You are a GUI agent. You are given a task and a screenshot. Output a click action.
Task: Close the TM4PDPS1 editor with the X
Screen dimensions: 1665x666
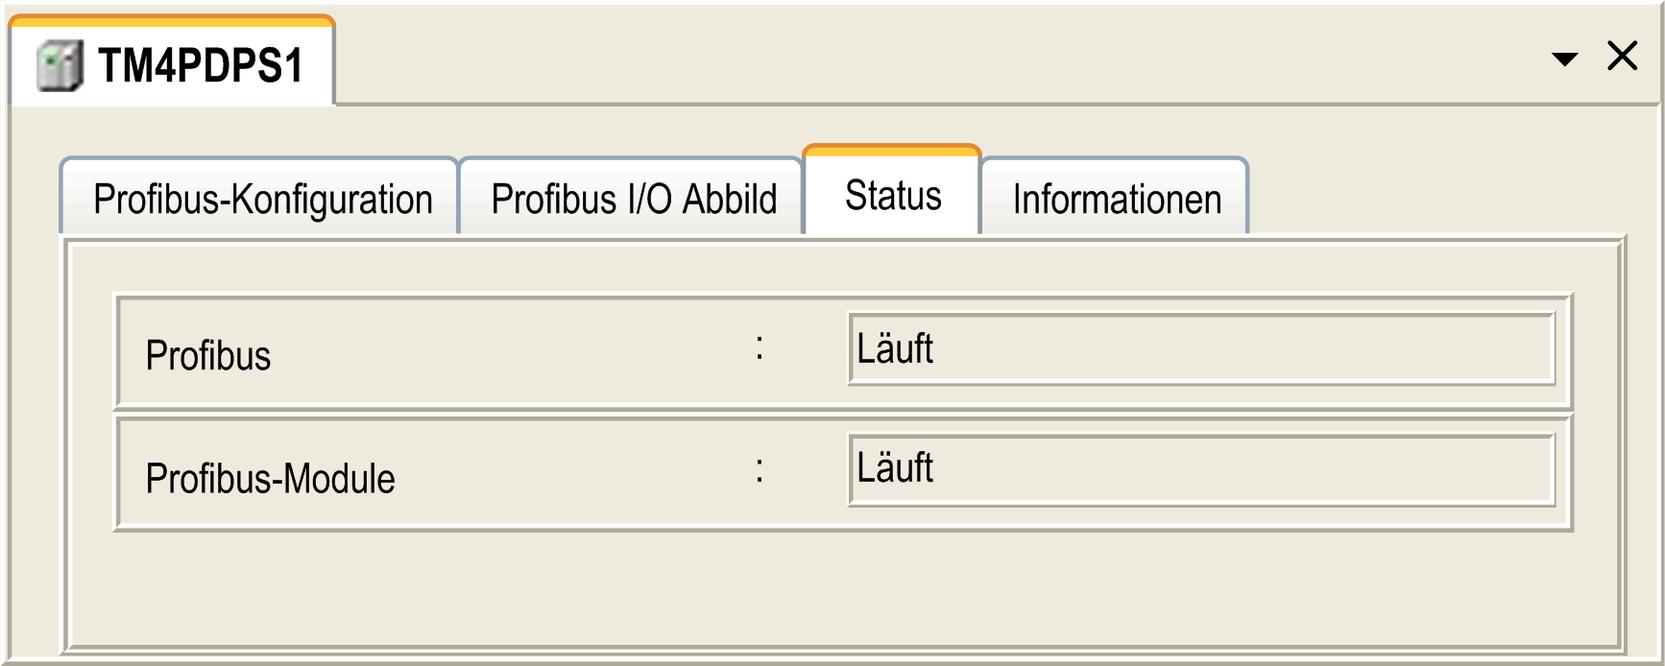pos(1623,56)
